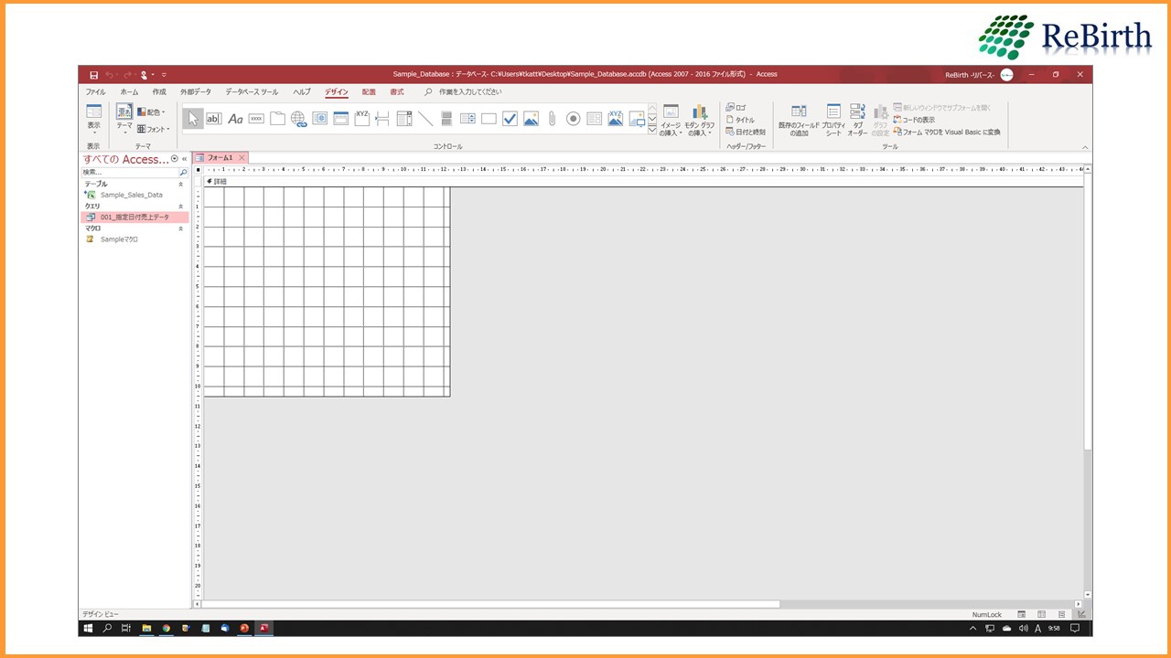
Task: Pick the Rectangle control
Action: click(489, 119)
